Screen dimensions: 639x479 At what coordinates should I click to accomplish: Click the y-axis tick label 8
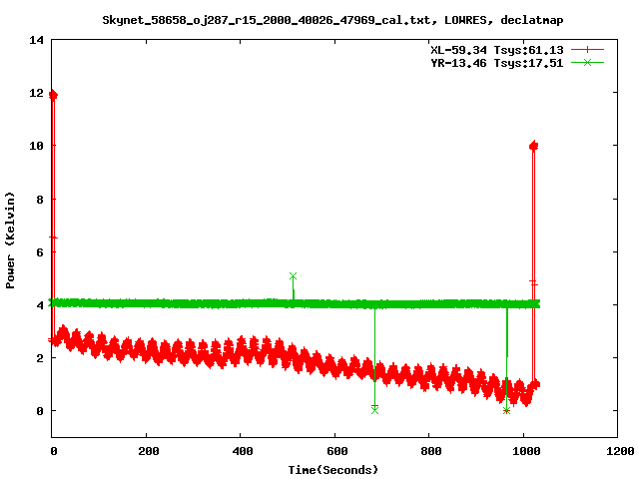pyautogui.click(x=40, y=200)
